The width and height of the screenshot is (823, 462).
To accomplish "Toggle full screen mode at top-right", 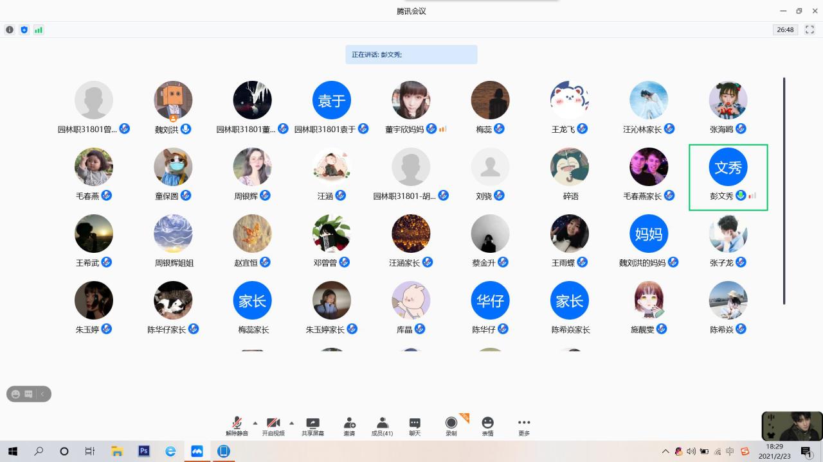I will pyautogui.click(x=809, y=30).
